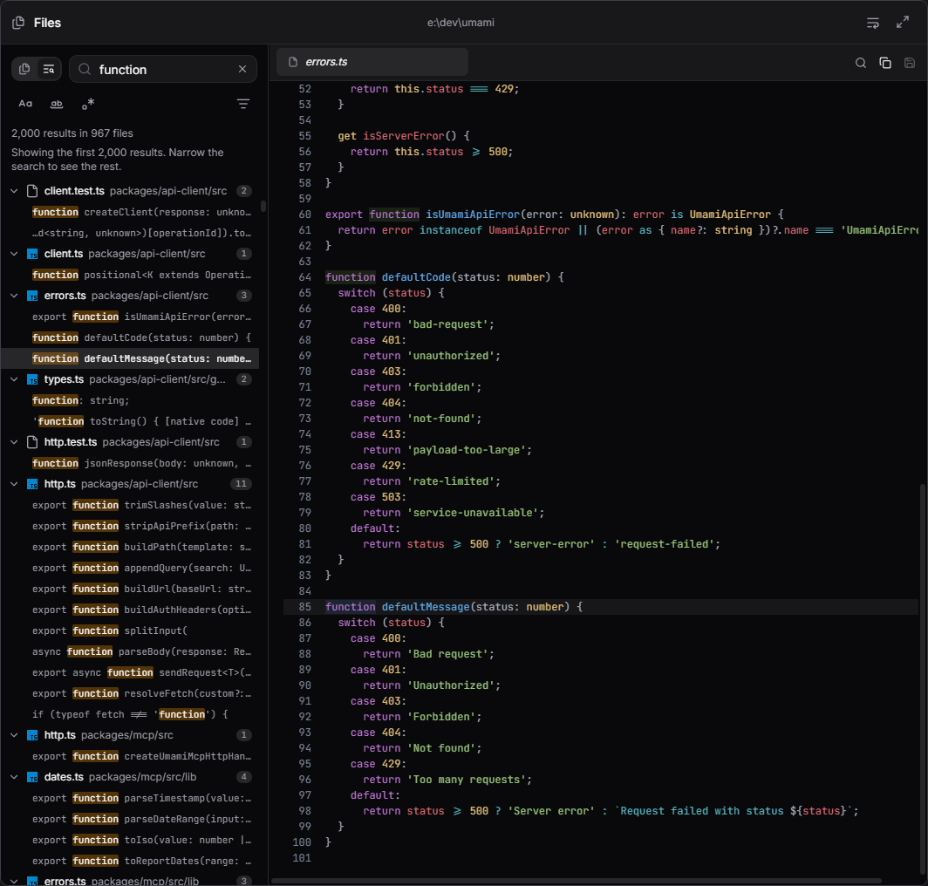This screenshot has height=886, width=928.
Task: Select result 'function defaultMessage(status: numbe…'
Action: (130, 358)
